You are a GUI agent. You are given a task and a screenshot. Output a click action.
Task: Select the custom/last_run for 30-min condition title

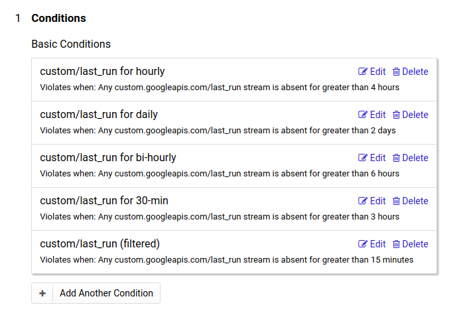click(104, 201)
